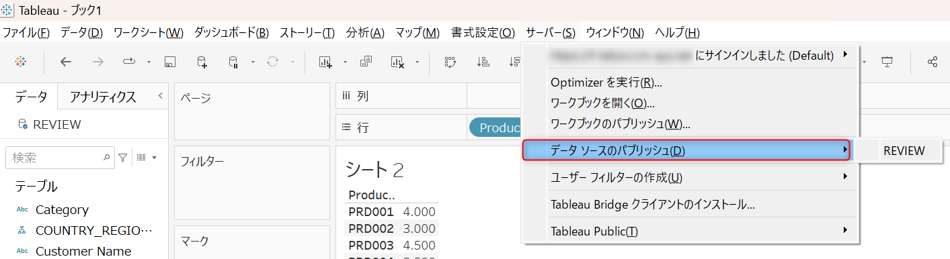The width and height of the screenshot is (950, 259).
Task: Click the Undo back arrow
Action: pos(66,62)
